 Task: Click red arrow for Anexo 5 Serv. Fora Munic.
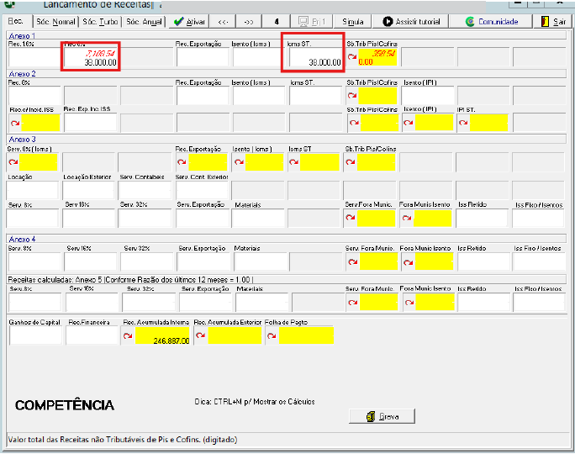point(353,302)
